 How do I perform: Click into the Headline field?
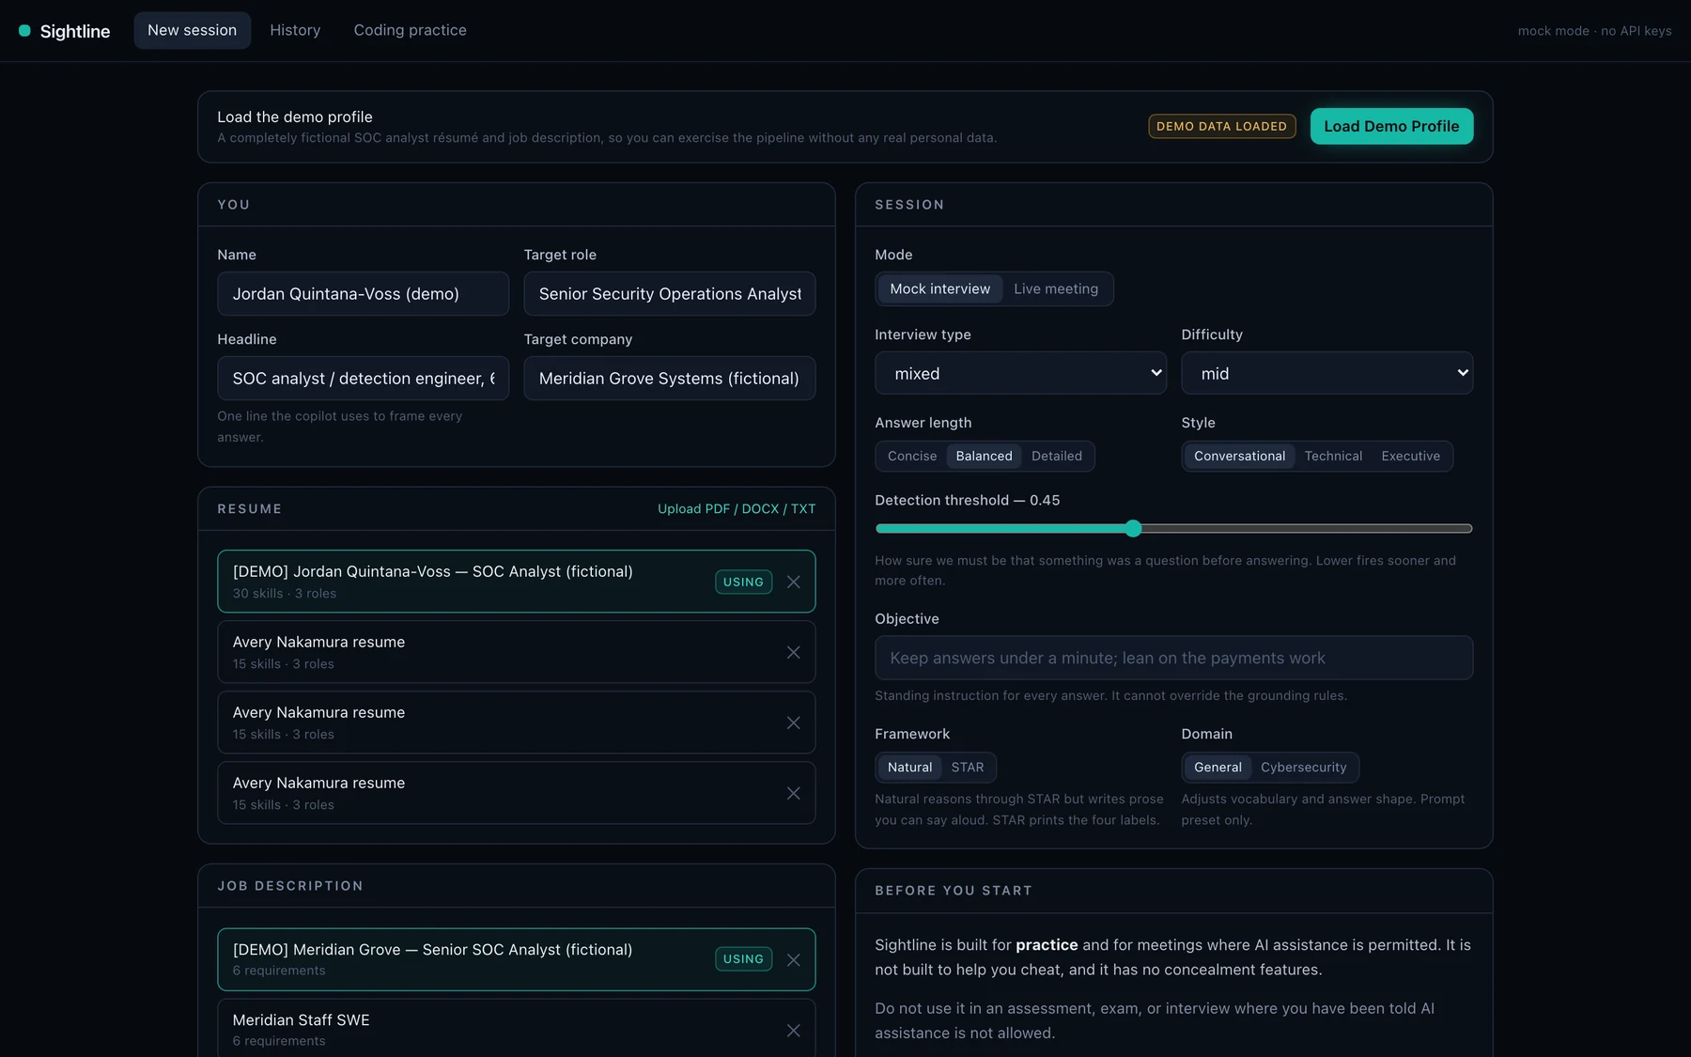[x=363, y=378]
